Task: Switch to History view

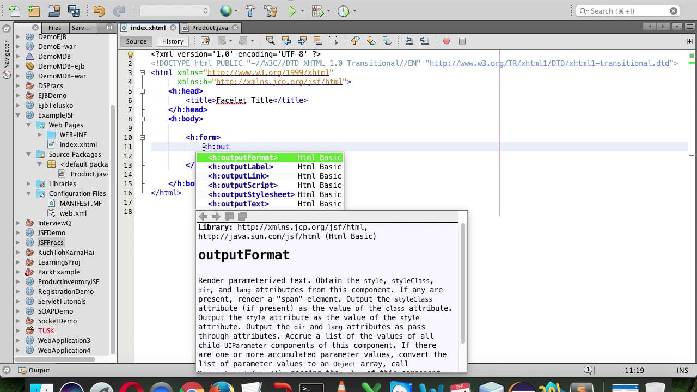Action: click(x=173, y=41)
